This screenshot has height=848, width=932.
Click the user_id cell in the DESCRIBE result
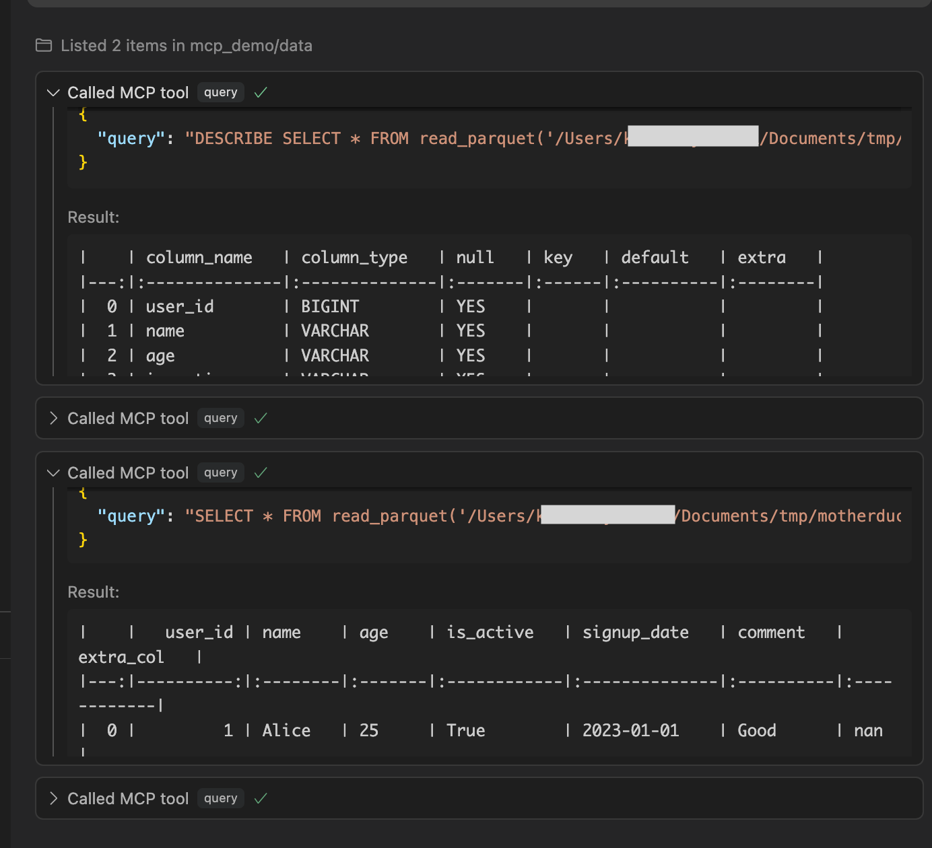(180, 307)
